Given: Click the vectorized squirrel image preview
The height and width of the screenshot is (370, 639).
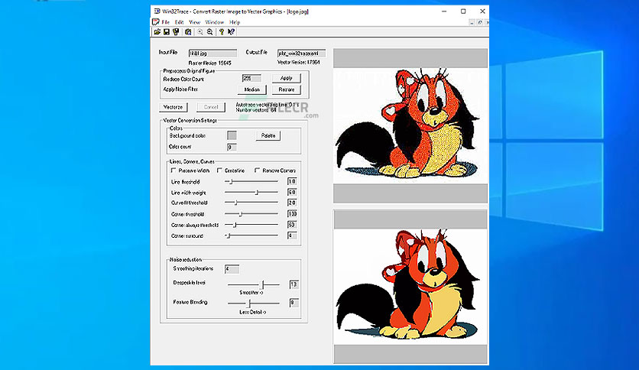Looking at the screenshot, I should [410, 287].
